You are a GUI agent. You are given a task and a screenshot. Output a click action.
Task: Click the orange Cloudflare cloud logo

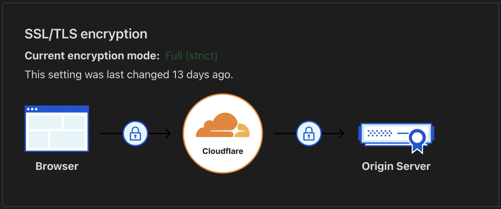click(222, 125)
